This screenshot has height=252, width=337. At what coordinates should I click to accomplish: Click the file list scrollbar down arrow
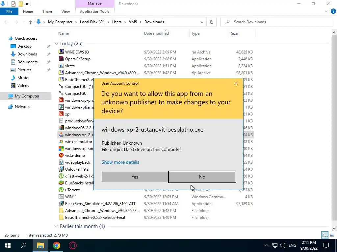coord(334,228)
